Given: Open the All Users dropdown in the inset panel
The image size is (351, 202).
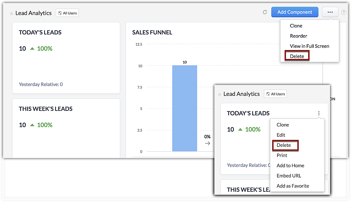Looking at the screenshot, I should point(275,94).
